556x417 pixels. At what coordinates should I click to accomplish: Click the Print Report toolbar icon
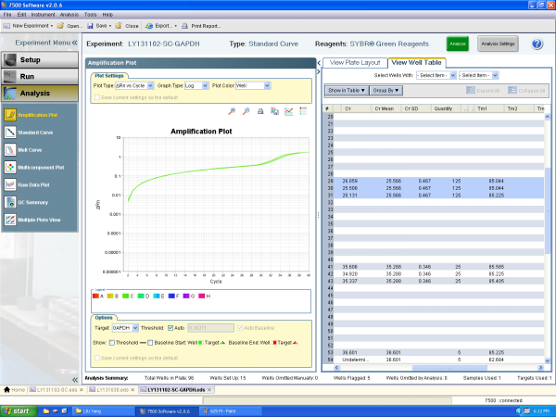pyautogui.click(x=184, y=26)
